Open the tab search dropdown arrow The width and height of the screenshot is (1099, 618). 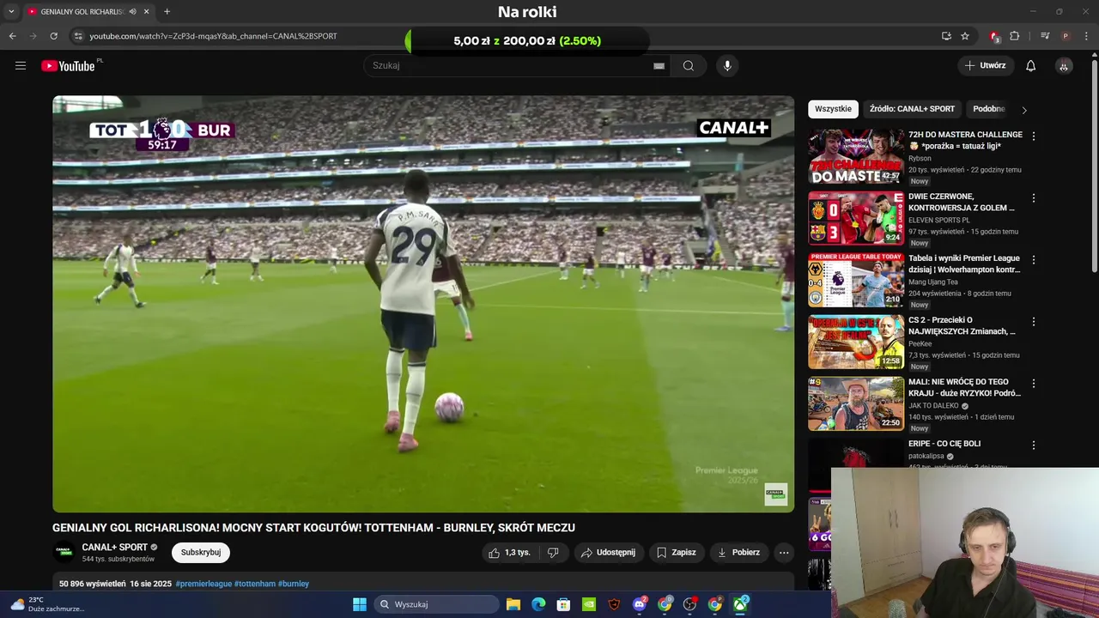click(x=11, y=12)
